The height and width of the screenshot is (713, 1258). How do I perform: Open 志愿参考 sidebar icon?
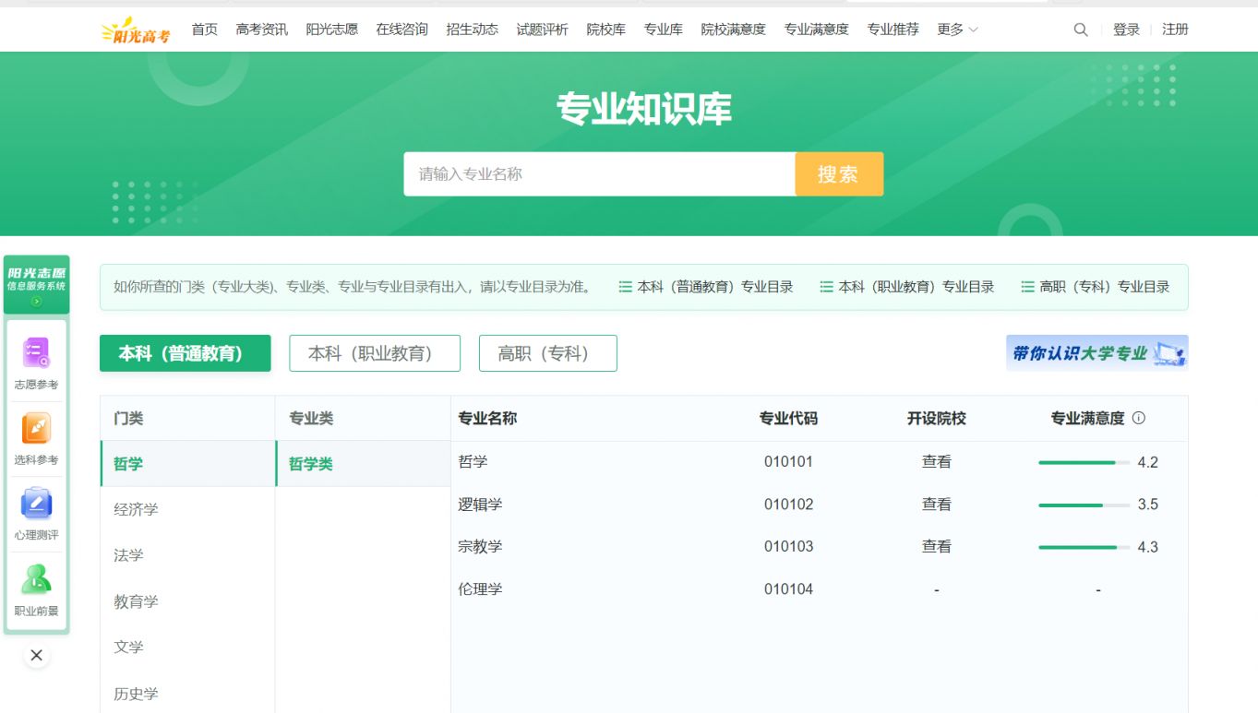point(36,362)
